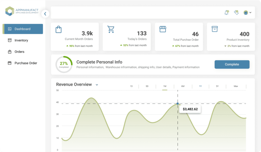
Task: Select the Max range tab
Action: coord(236,86)
